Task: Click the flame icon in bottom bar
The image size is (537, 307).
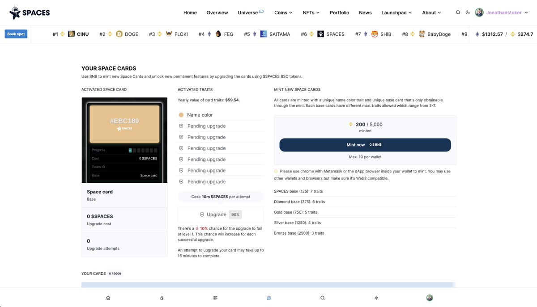Action: point(162,298)
